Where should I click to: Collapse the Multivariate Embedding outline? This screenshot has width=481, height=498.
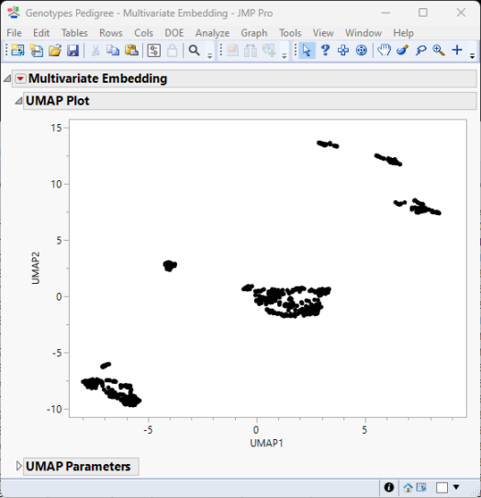click(x=7, y=78)
